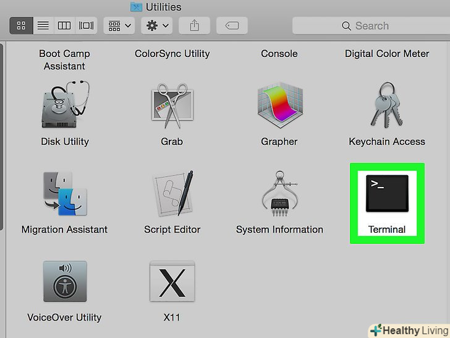Screen dimensions: 450x338
Task: Switch to column view
Action: click(64, 25)
